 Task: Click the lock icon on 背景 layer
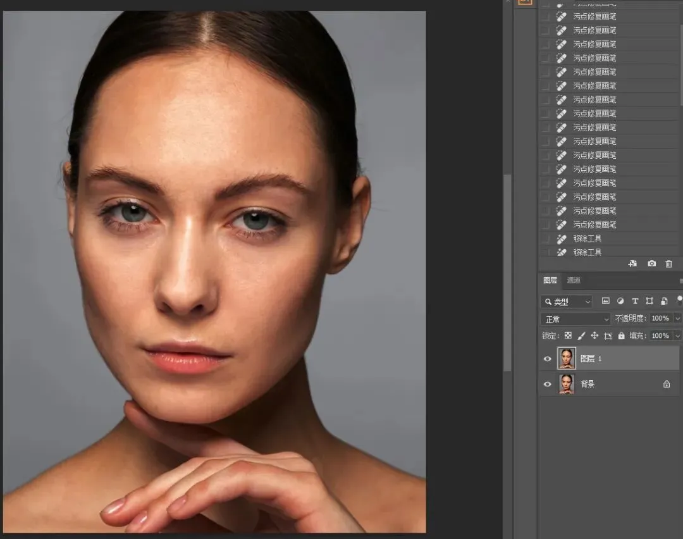pyautogui.click(x=666, y=384)
